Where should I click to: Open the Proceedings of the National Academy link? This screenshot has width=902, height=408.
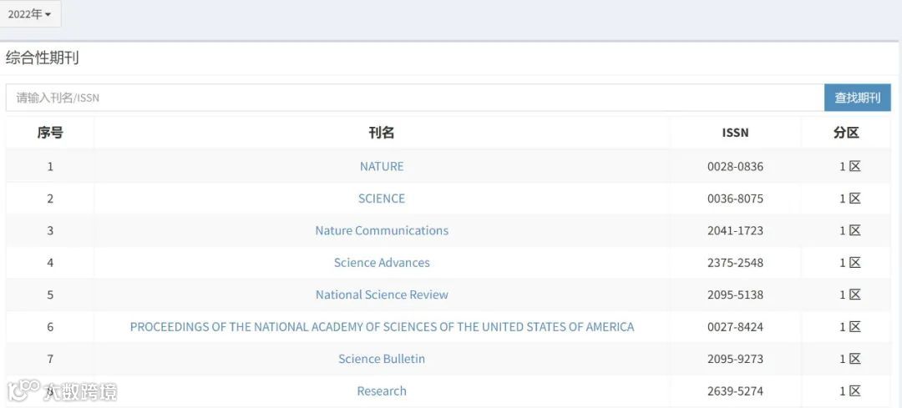pyautogui.click(x=382, y=326)
